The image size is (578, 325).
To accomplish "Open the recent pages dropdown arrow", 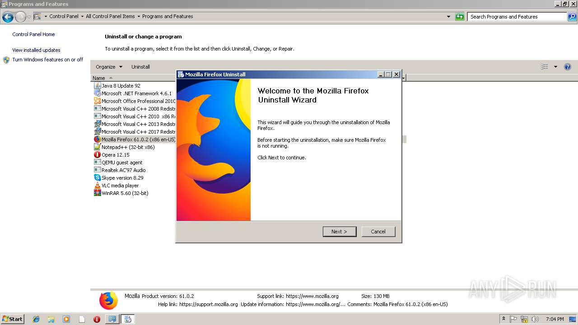I will [x=29, y=17].
